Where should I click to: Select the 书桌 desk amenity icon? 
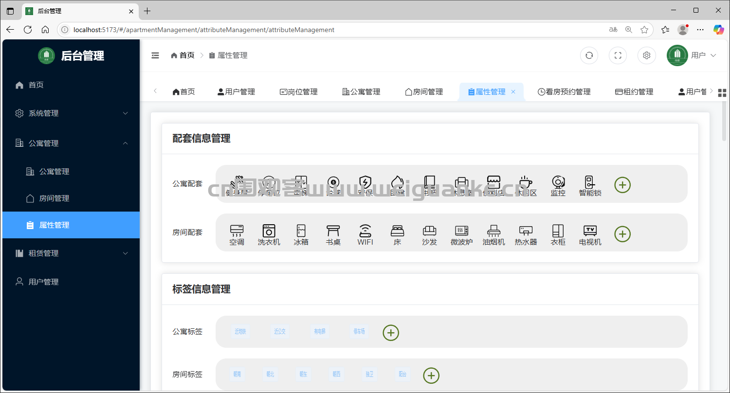333,230
